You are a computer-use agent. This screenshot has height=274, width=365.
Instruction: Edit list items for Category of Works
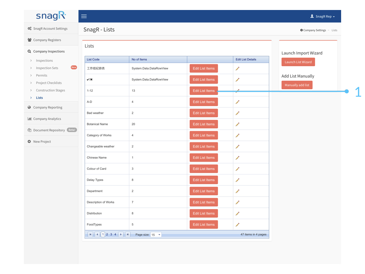pyautogui.click(x=204, y=135)
